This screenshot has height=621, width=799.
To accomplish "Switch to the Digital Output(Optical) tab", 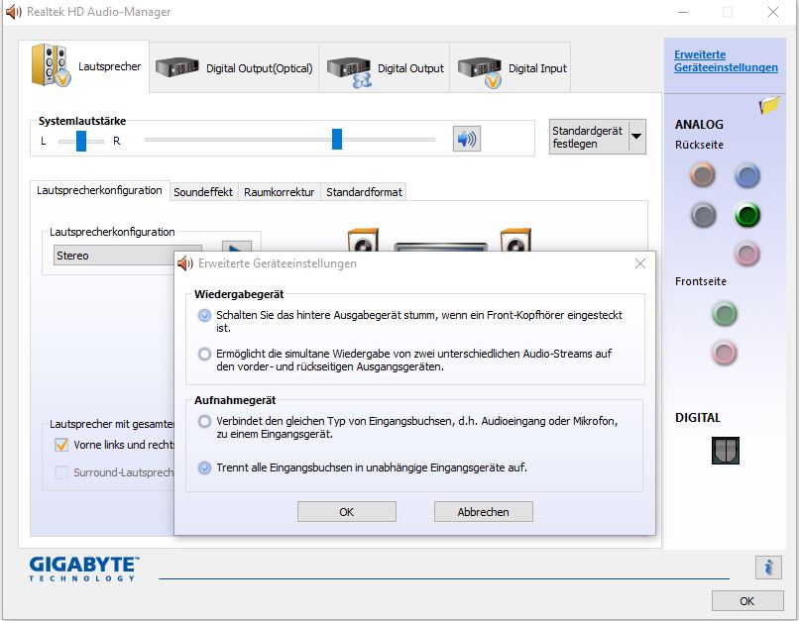I will [x=234, y=67].
